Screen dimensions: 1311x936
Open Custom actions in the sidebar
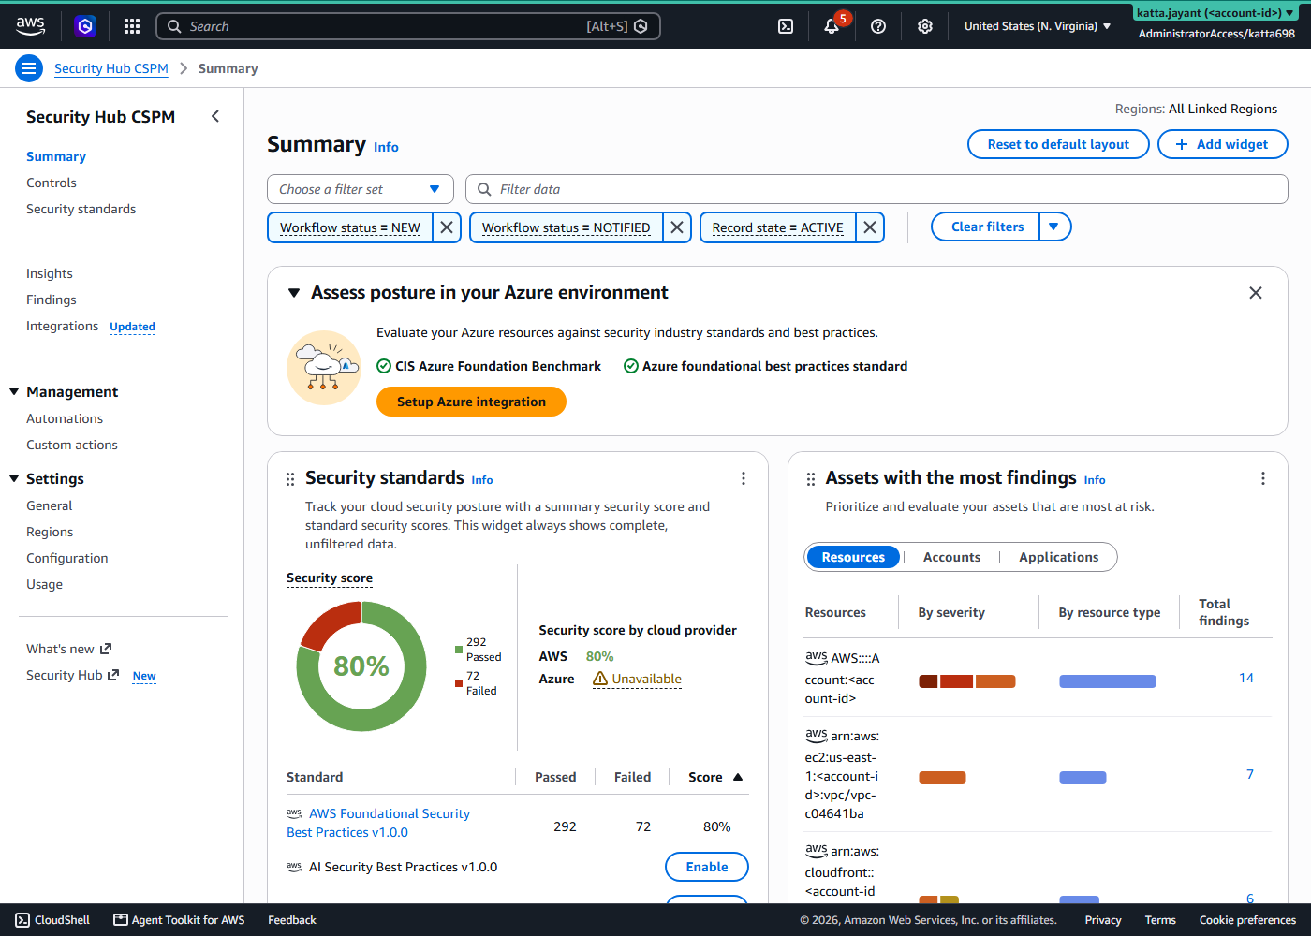click(72, 445)
